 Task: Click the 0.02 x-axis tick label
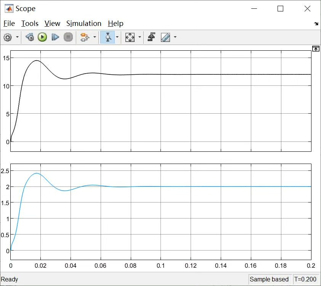[40, 266]
